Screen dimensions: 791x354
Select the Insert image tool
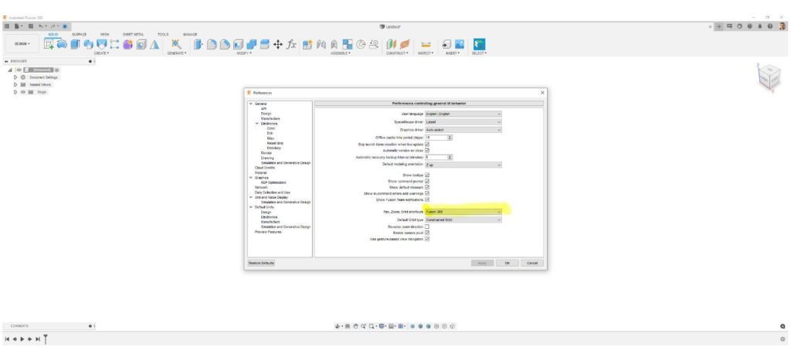click(460, 44)
